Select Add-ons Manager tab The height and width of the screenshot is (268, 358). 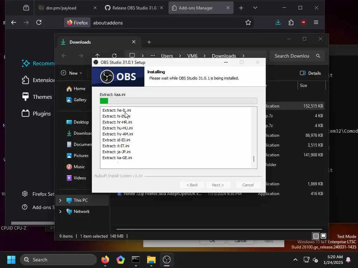(x=201, y=8)
